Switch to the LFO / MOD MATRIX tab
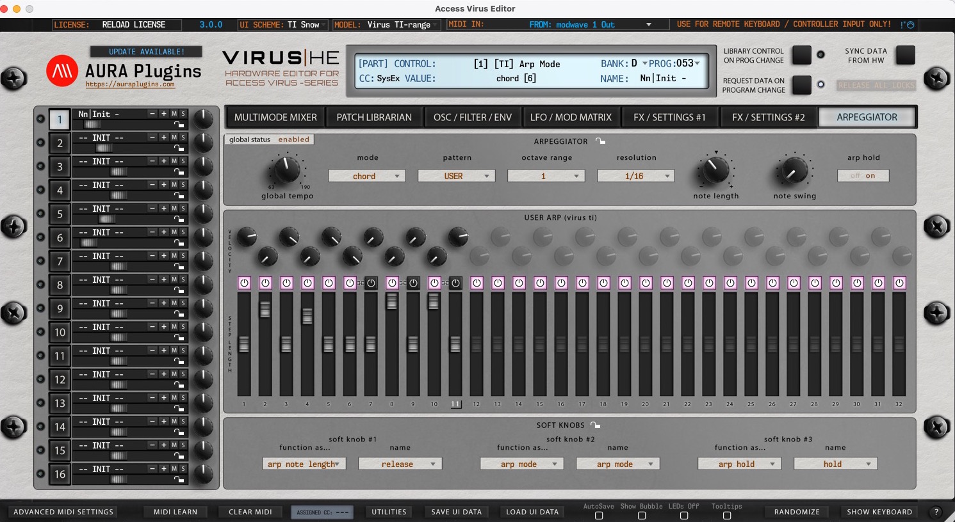This screenshot has height=522, width=955. pos(571,117)
